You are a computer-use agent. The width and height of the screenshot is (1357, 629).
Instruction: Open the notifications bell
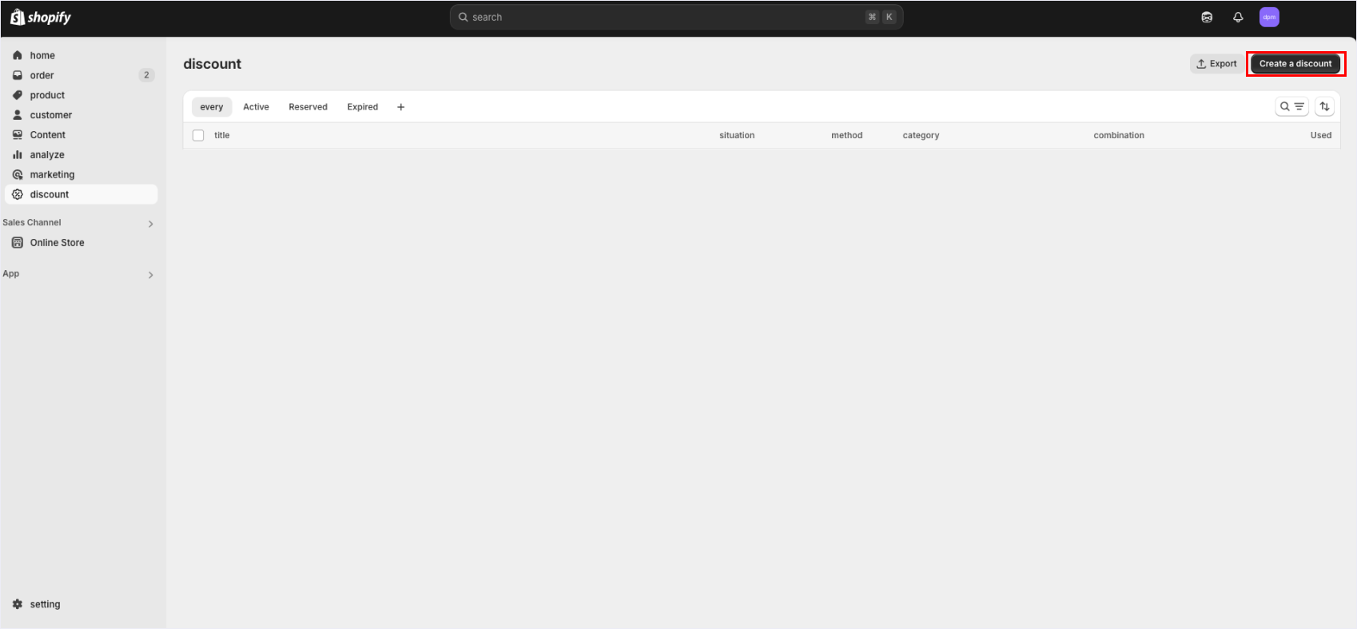click(x=1238, y=17)
